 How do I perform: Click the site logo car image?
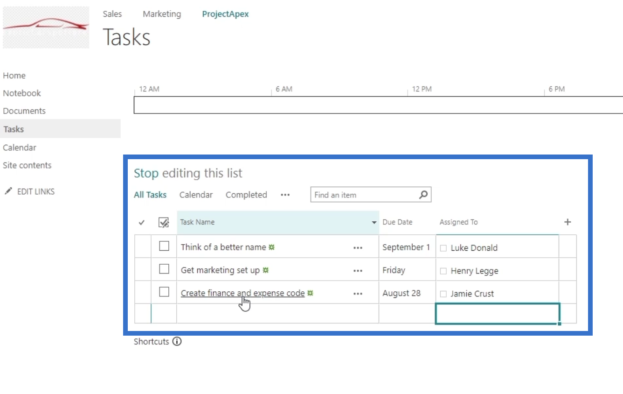tap(46, 27)
